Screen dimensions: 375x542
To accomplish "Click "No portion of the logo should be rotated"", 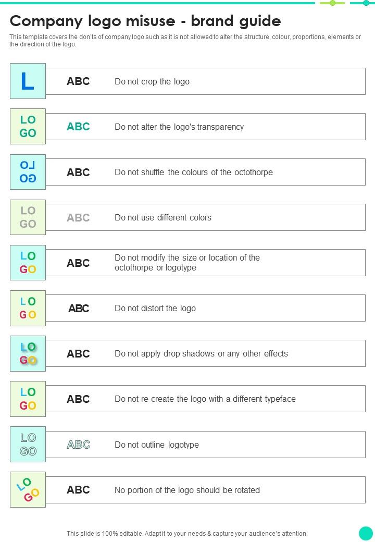I will click(x=187, y=490).
